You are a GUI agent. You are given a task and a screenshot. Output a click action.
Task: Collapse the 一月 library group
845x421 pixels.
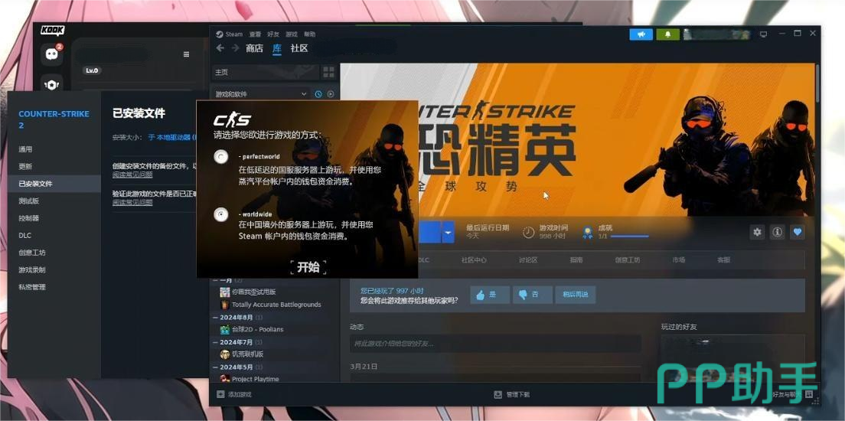click(x=216, y=280)
